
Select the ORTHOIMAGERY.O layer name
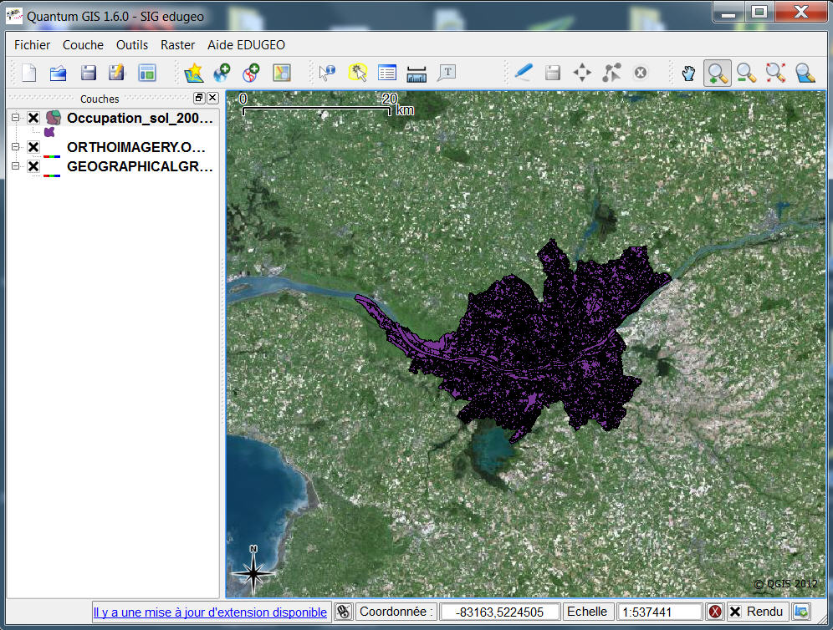tap(136, 147)
